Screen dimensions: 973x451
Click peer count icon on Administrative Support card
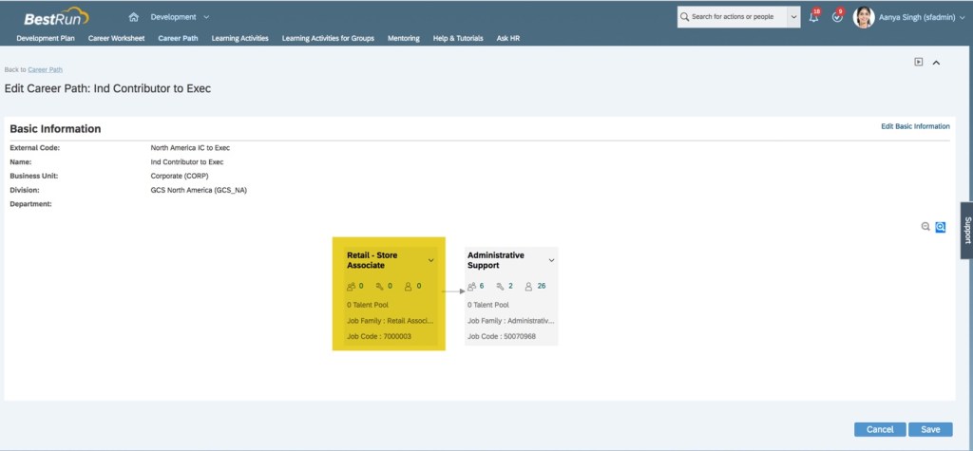click(x=472, y=286)
